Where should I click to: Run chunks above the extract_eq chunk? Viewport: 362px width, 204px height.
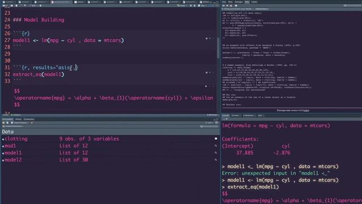click(210, 73)
